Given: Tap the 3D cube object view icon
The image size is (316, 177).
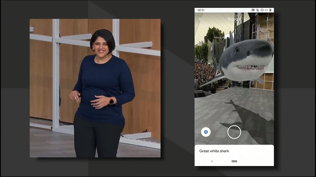Looking at the screenshot, I should 206,132.
